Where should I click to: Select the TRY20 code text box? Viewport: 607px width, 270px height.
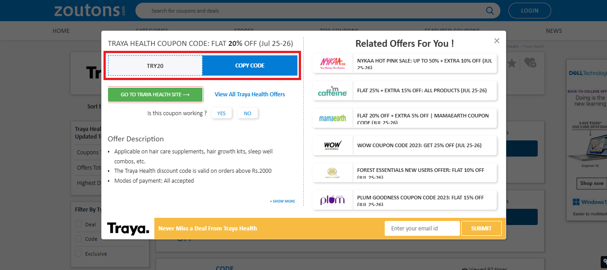point(155,66)
